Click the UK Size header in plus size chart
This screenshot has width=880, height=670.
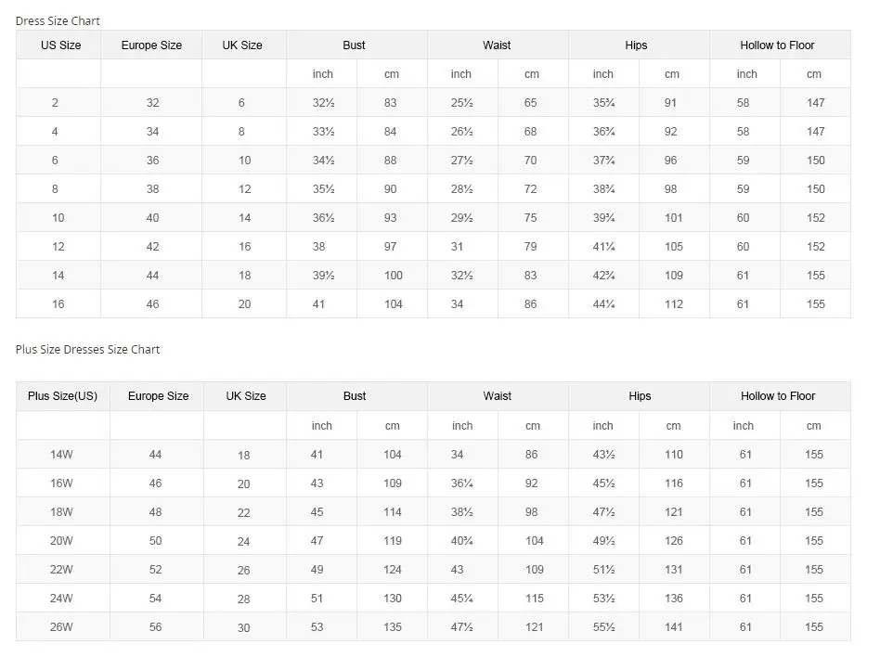pos(246,396)
